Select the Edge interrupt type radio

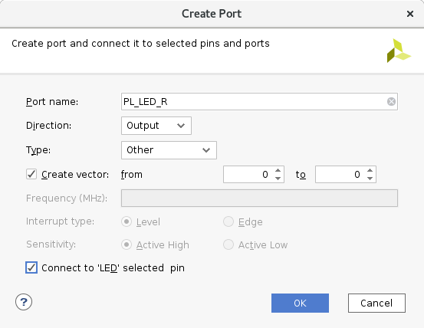click(x=228, y=221)
